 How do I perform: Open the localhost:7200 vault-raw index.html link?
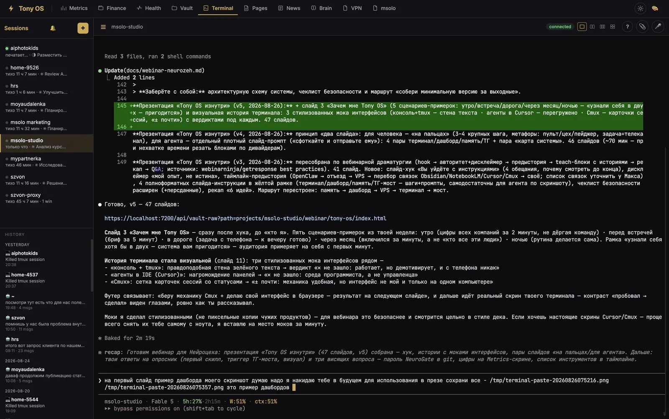245,218
